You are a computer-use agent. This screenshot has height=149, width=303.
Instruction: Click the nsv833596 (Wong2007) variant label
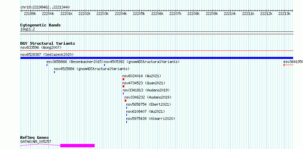pyautogui.click(x=41, y=47)
